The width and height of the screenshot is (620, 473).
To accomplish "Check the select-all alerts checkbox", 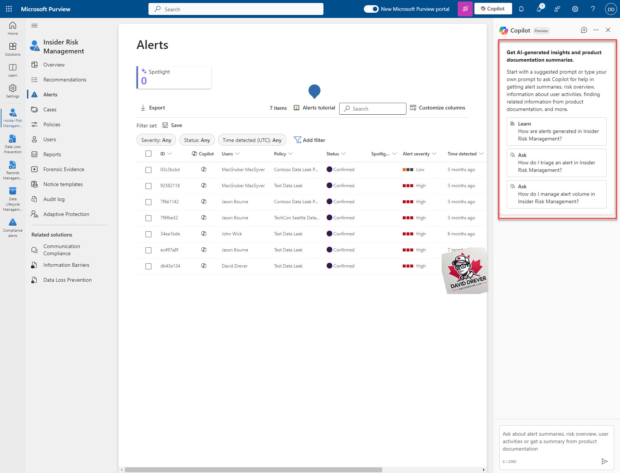I will 148,154.
